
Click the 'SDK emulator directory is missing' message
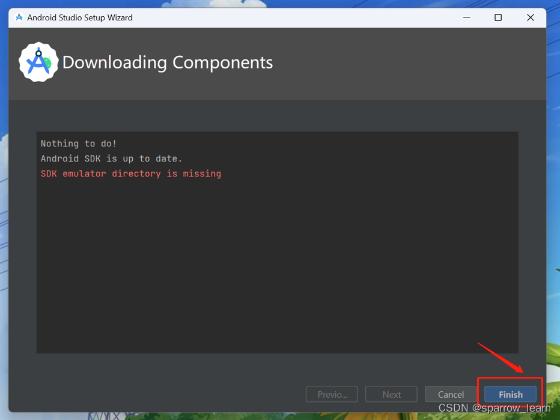(131, 173)
